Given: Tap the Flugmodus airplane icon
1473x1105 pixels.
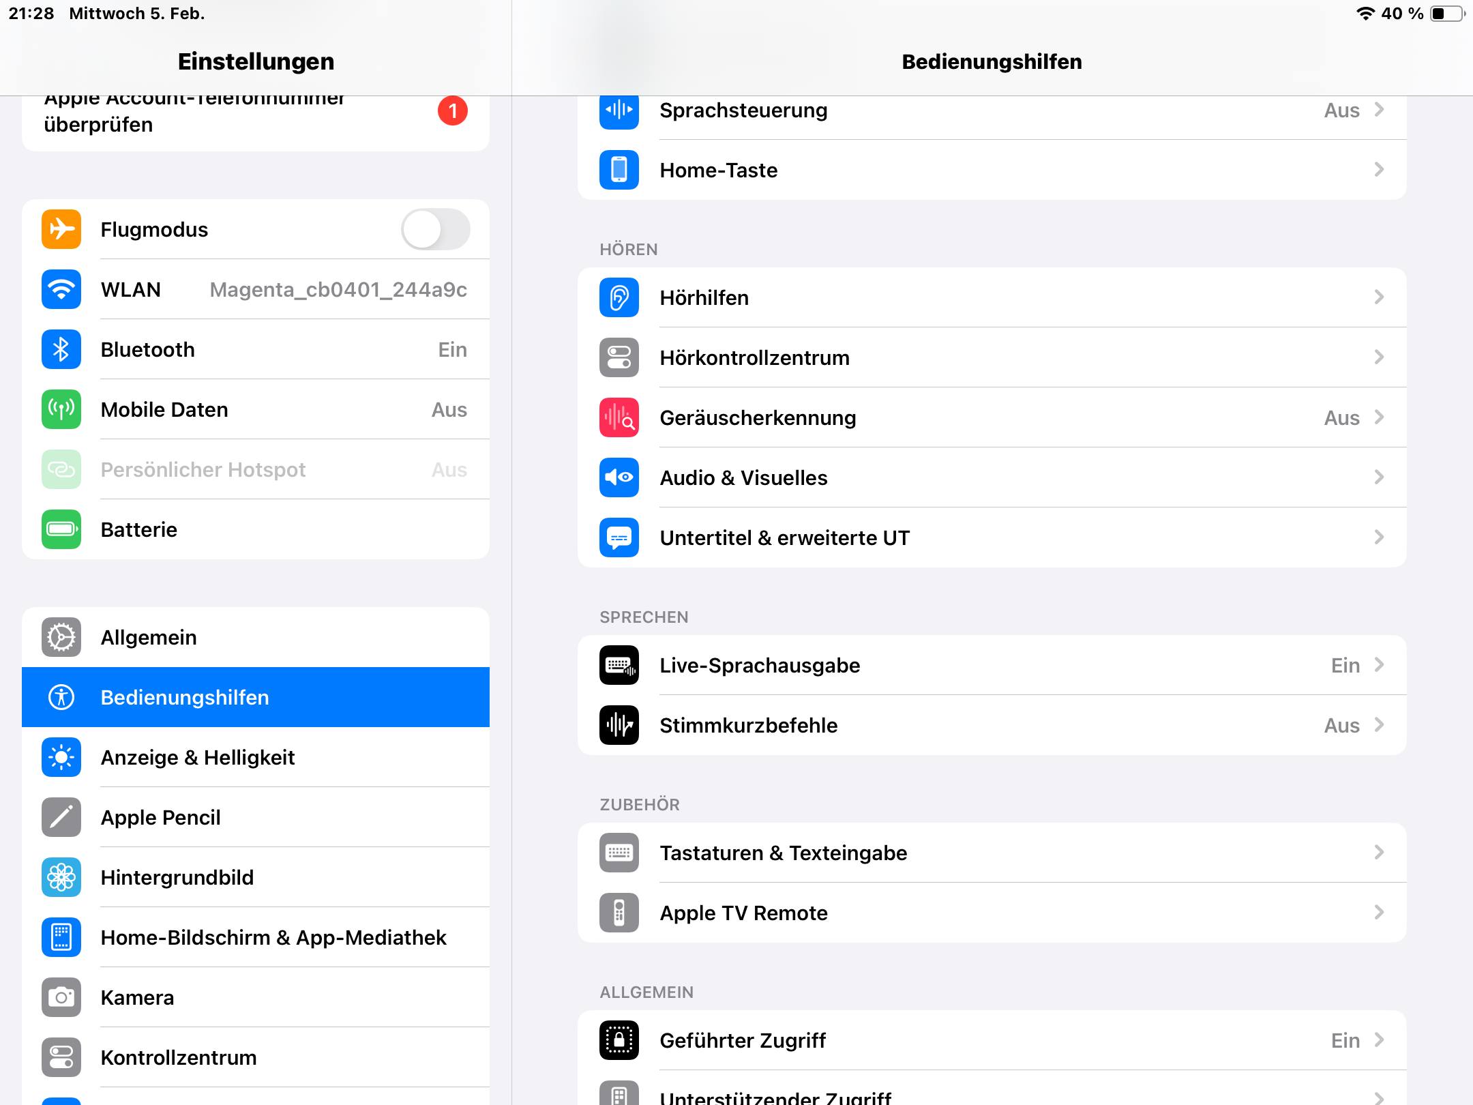Looking at the screenshot, I should pyautogui.click(x=61, y=229).
